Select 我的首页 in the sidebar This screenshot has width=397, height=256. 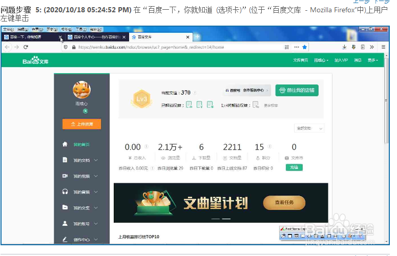81,144
